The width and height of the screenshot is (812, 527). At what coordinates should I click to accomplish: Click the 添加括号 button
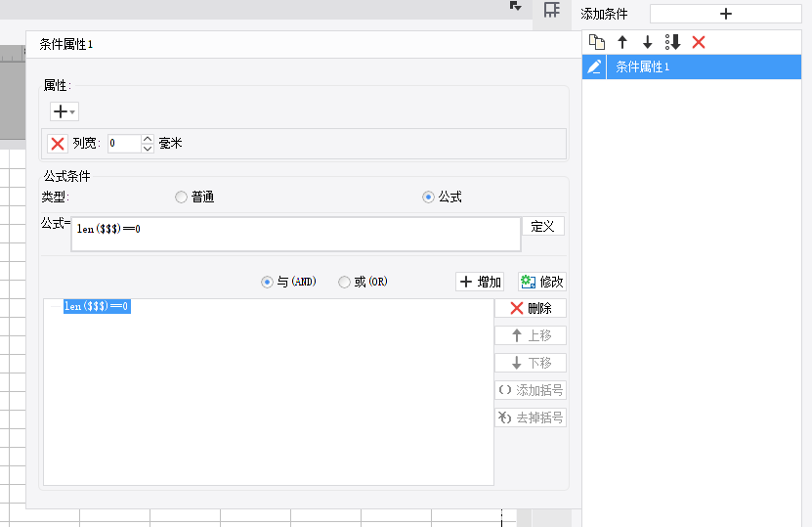pos(531,390)
